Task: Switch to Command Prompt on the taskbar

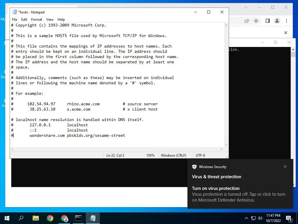Action: 78,218
